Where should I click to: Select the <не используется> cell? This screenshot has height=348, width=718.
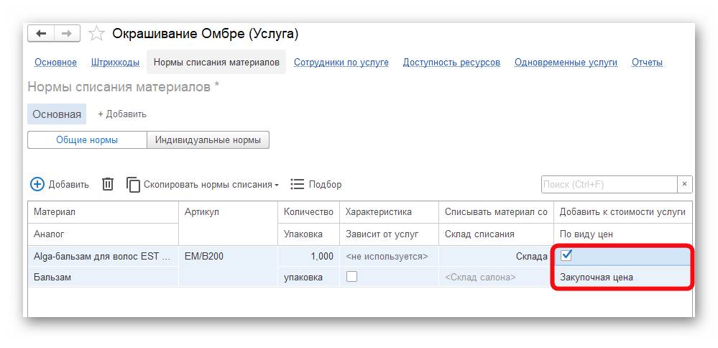[x=390, y=257]
